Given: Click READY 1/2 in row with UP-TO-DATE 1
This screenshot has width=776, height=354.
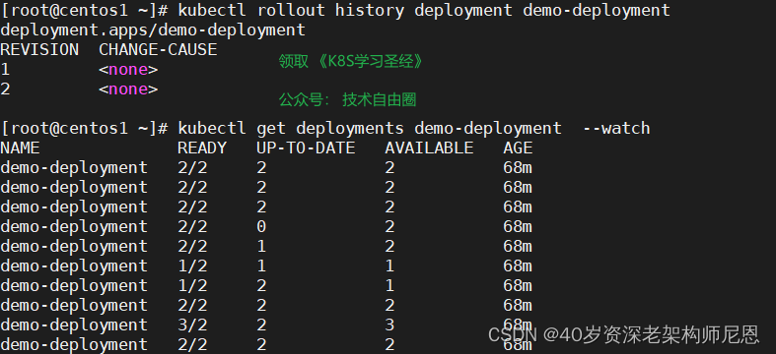Looking at the screenshot, I should (x=192, y=266).
